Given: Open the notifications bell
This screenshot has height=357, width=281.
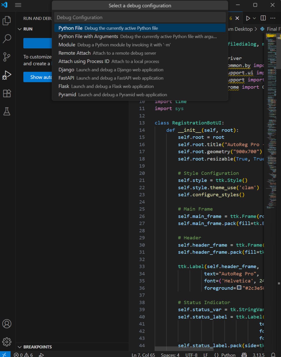Looking at the screenshot, I should coord(273,355).
